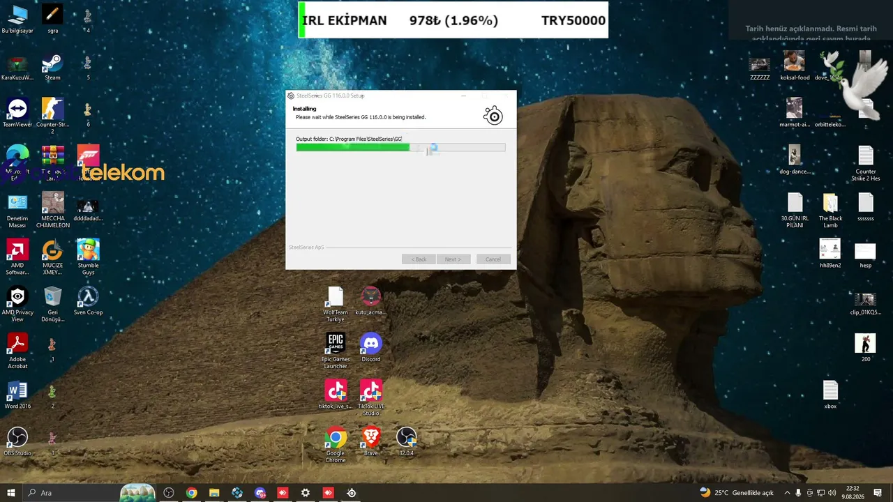
Task: Select the desktop file named 200
Action: coord(866,348)
